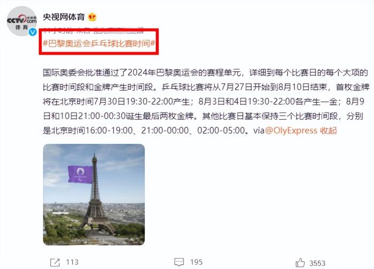Click the repost count 113
The image size is (374, 269).
[72, 262]
